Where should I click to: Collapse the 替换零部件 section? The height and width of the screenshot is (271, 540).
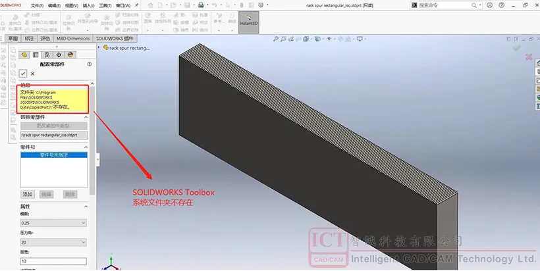(x=86, y=117)
